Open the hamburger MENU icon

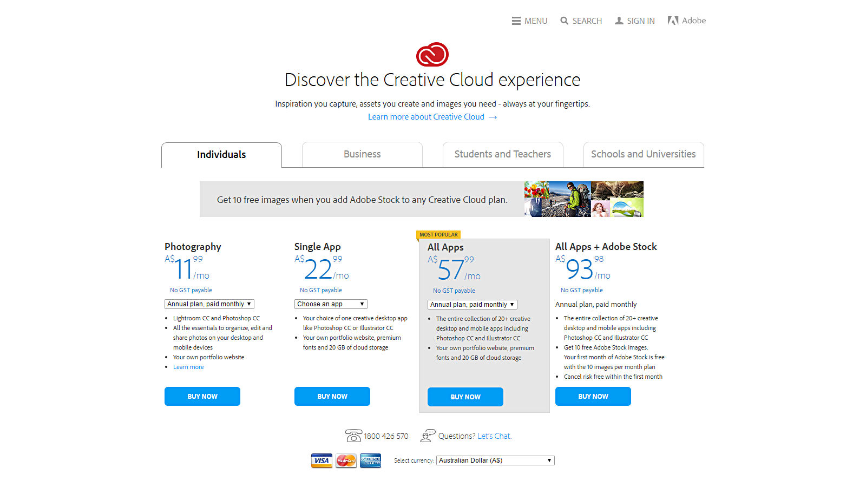[x=516, y=21]
